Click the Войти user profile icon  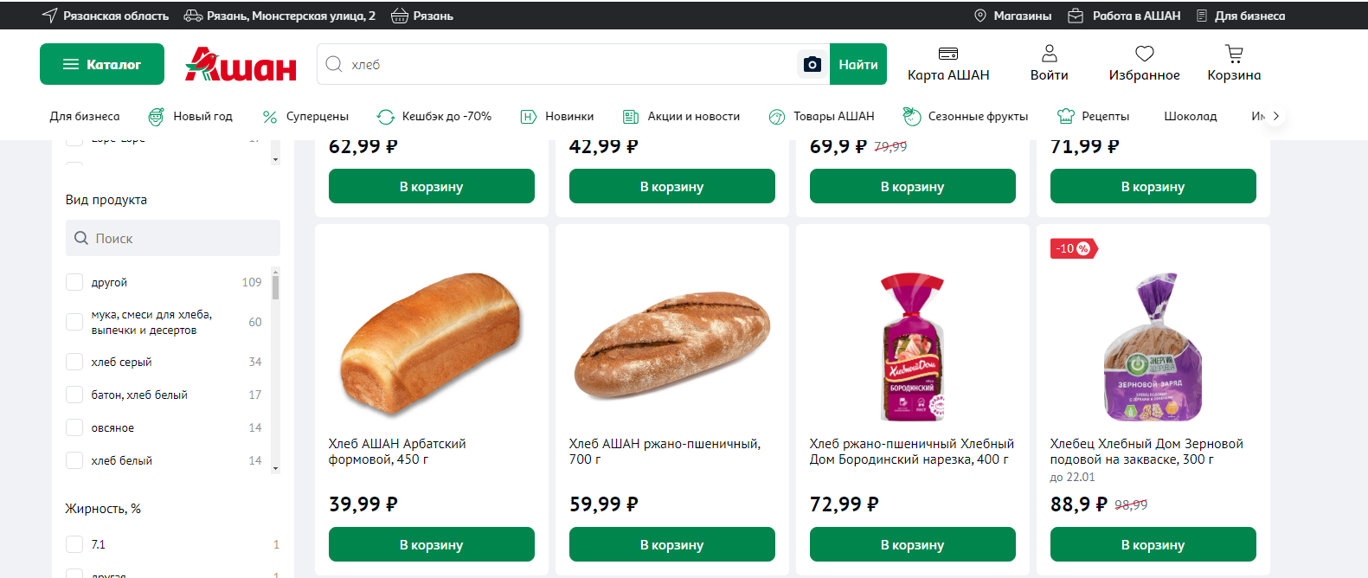(1049, 55)
